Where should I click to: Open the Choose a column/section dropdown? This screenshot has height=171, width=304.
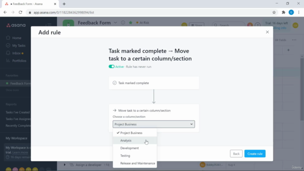coord(154,124)
